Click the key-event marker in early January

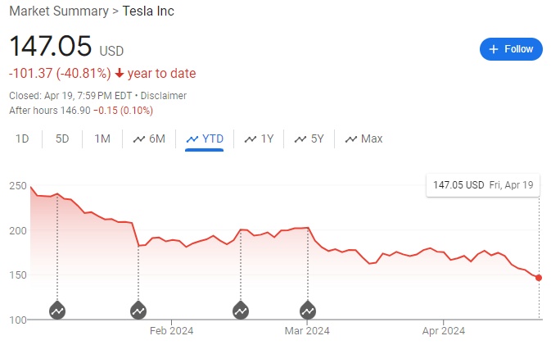(57, 311)
